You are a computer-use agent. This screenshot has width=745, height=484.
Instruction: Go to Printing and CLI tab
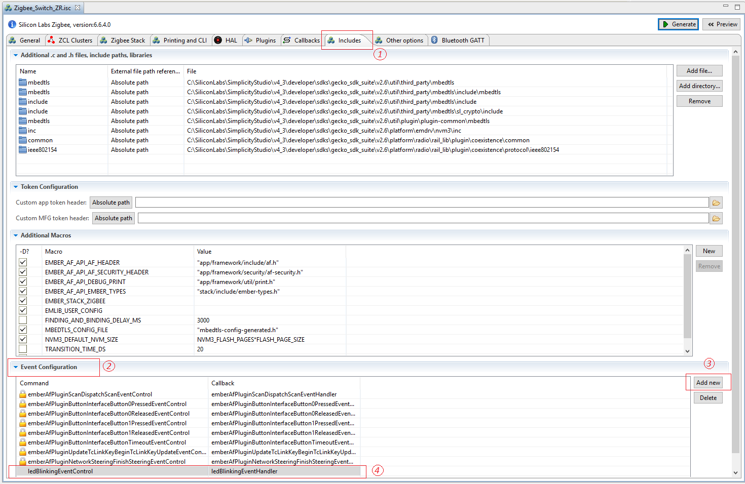(180, 41)
